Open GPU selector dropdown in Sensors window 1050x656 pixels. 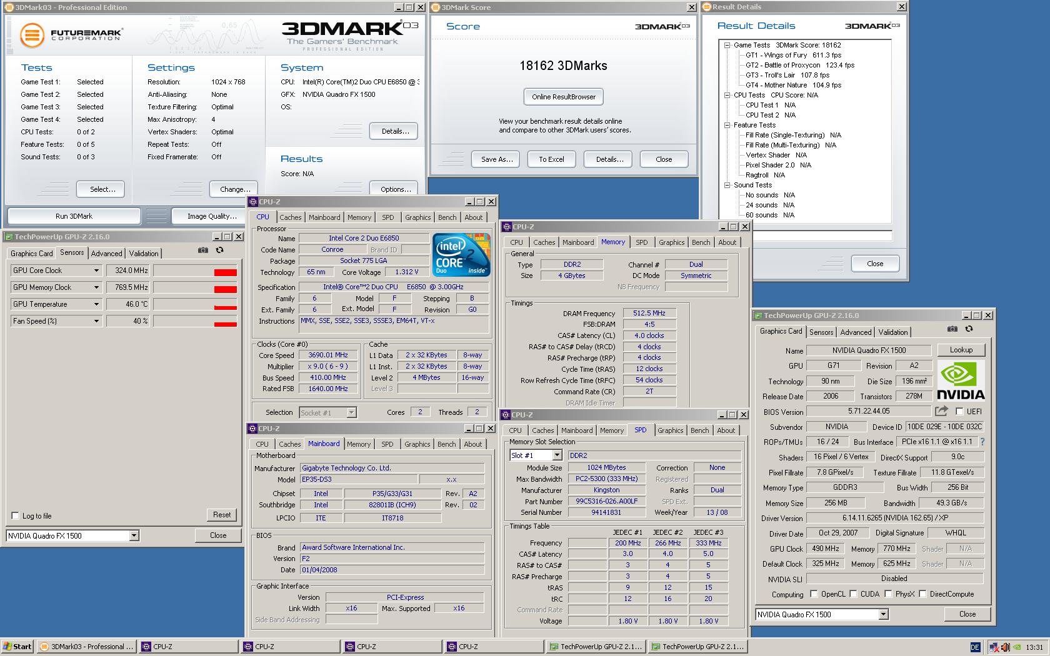coord(134,535)
